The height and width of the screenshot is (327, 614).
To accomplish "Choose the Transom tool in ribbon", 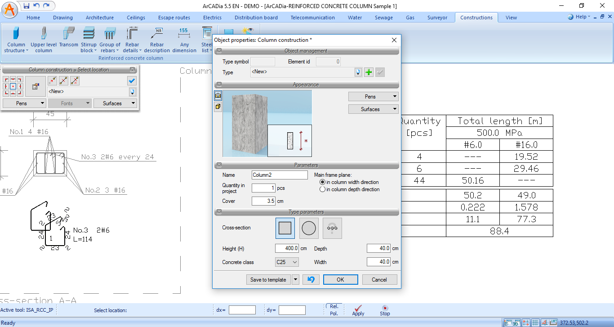I will coord(69,40).
